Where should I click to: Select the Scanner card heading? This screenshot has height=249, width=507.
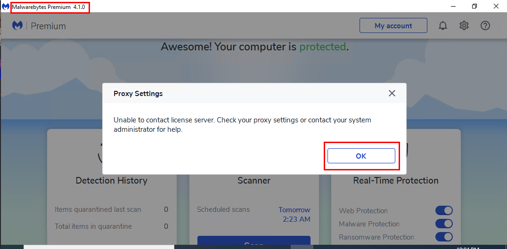tap(253, 181)
